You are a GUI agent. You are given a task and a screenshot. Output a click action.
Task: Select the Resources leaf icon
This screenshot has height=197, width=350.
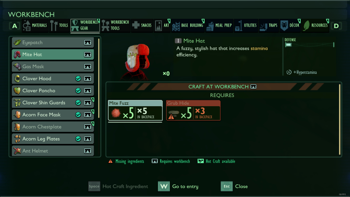pyautogui.click(x=306, y=26)
